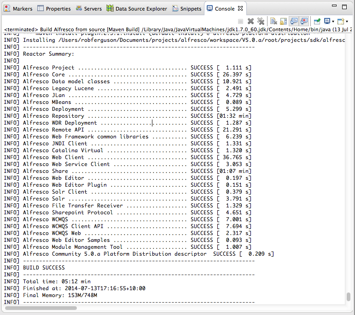Click the 'Alfresco Remote API' line

tap(128, 130)
